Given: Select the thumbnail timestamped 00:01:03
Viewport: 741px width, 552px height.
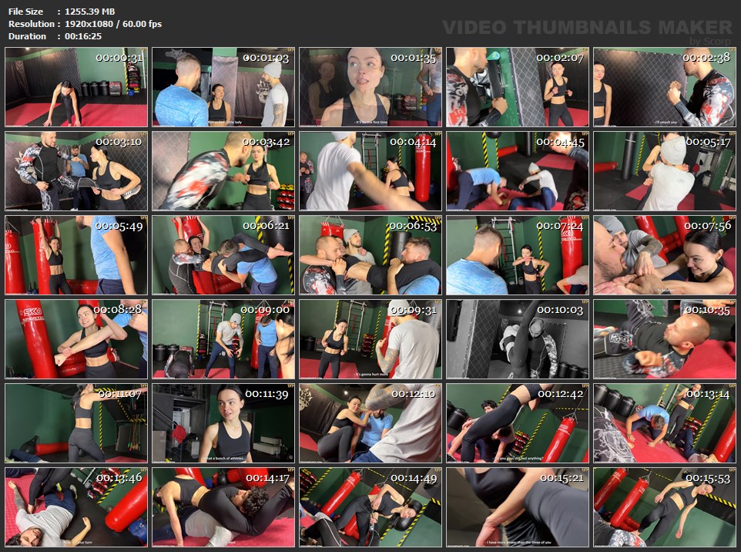Looking at the screenshot, I should pos(223,87).
